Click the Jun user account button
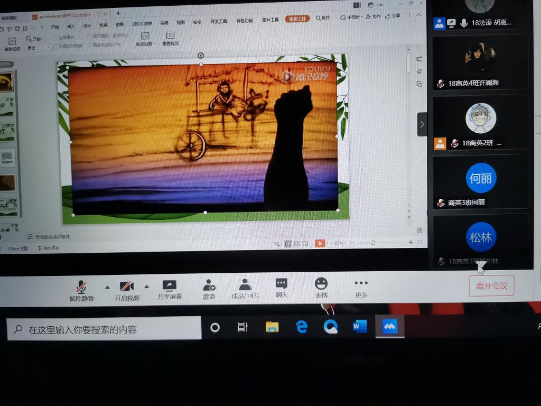Image resolution: width=541 pixels, height=406 pixels. (376, 5)
